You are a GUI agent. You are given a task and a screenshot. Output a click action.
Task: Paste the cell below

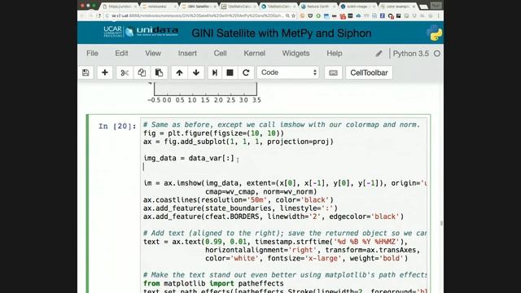(160, 72)
